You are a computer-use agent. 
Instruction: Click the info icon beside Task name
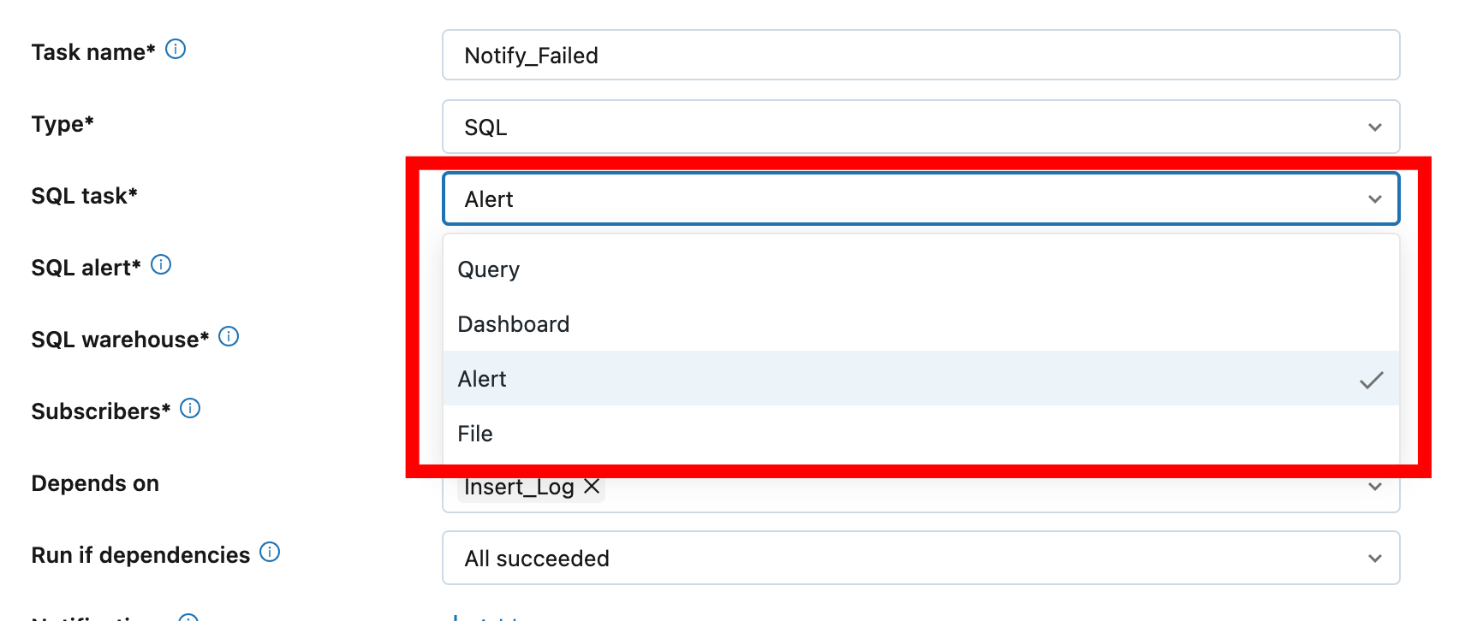[176, 49]
